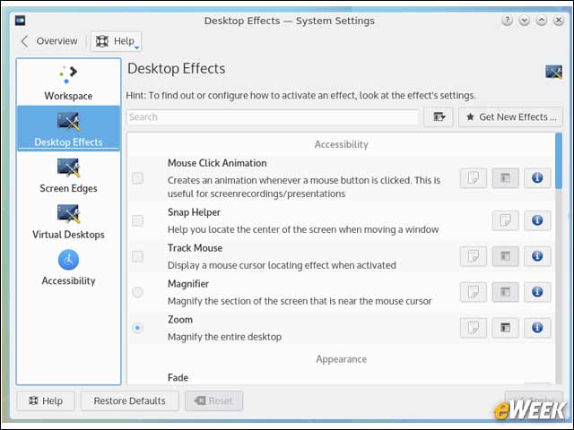Image resolution: width=574 pixels, height=430 pixels.
Task: Click Appearance section header
Action: point(341,359)
